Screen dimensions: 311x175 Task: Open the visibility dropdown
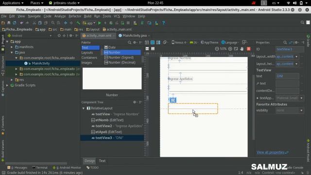(x=301, y=110)
